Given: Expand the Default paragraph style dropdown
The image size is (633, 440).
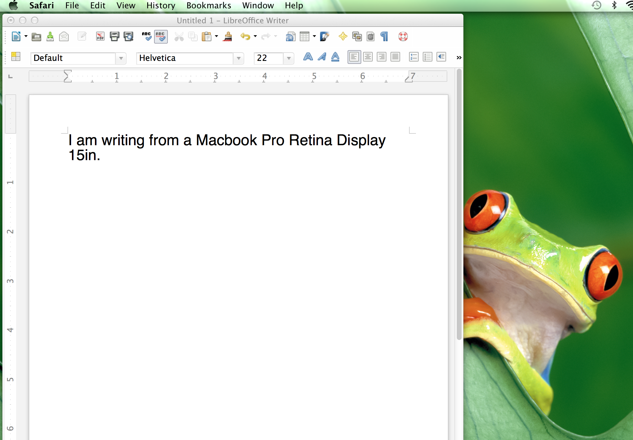Looking at the screenshot, I should pyautogui.click(x=121, y=58).
